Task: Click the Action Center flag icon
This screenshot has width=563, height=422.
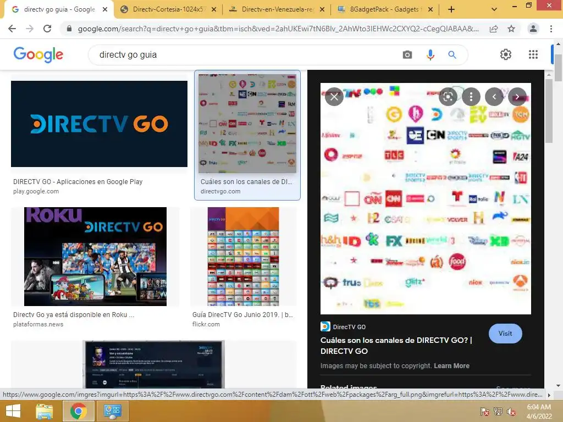Action: click(x=484, y=412)
